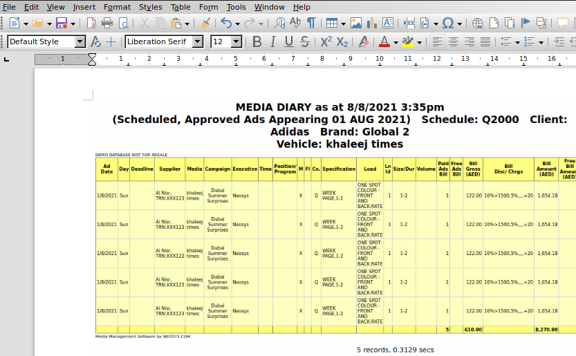Click the Insert Bookmark flag icon
Screen dimensions: 576x356
[526, 23]
